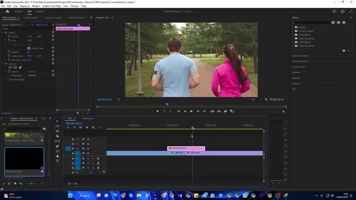Open the Comparison View button

232,111
